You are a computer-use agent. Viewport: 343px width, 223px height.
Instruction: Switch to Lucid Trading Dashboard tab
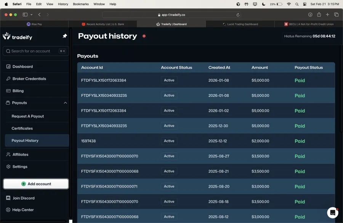coord(240,24)
